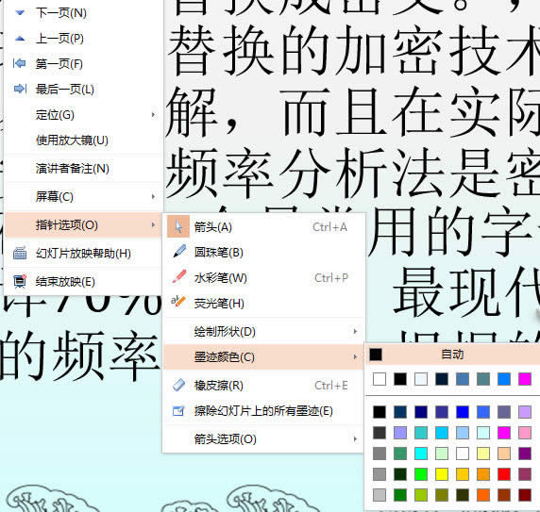The image size is (540, 512).
Task: Open 演讲者备注(N) menu entry
Action: [83, 169]
